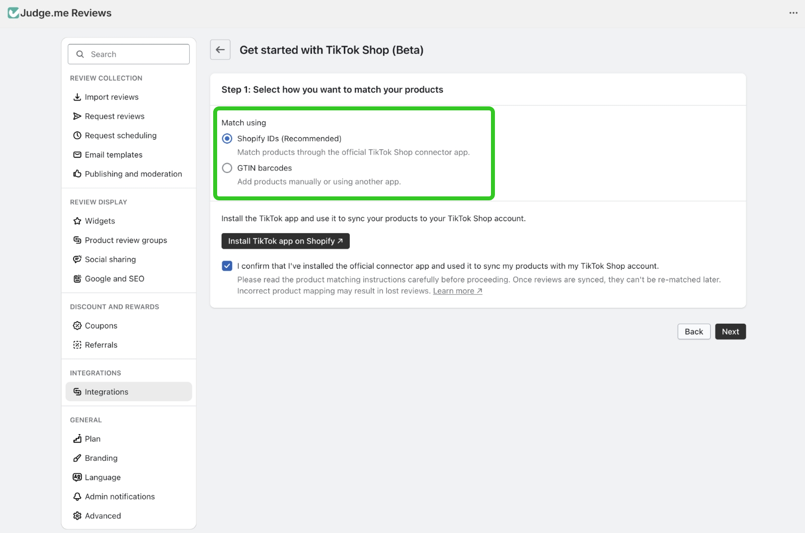This screenshot has width=805, height=533.
Task: Open the Learn more link
Action: (x=458, y=291)
